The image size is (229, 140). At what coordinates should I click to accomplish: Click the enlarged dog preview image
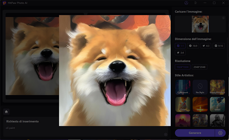[x=115, y=71]
